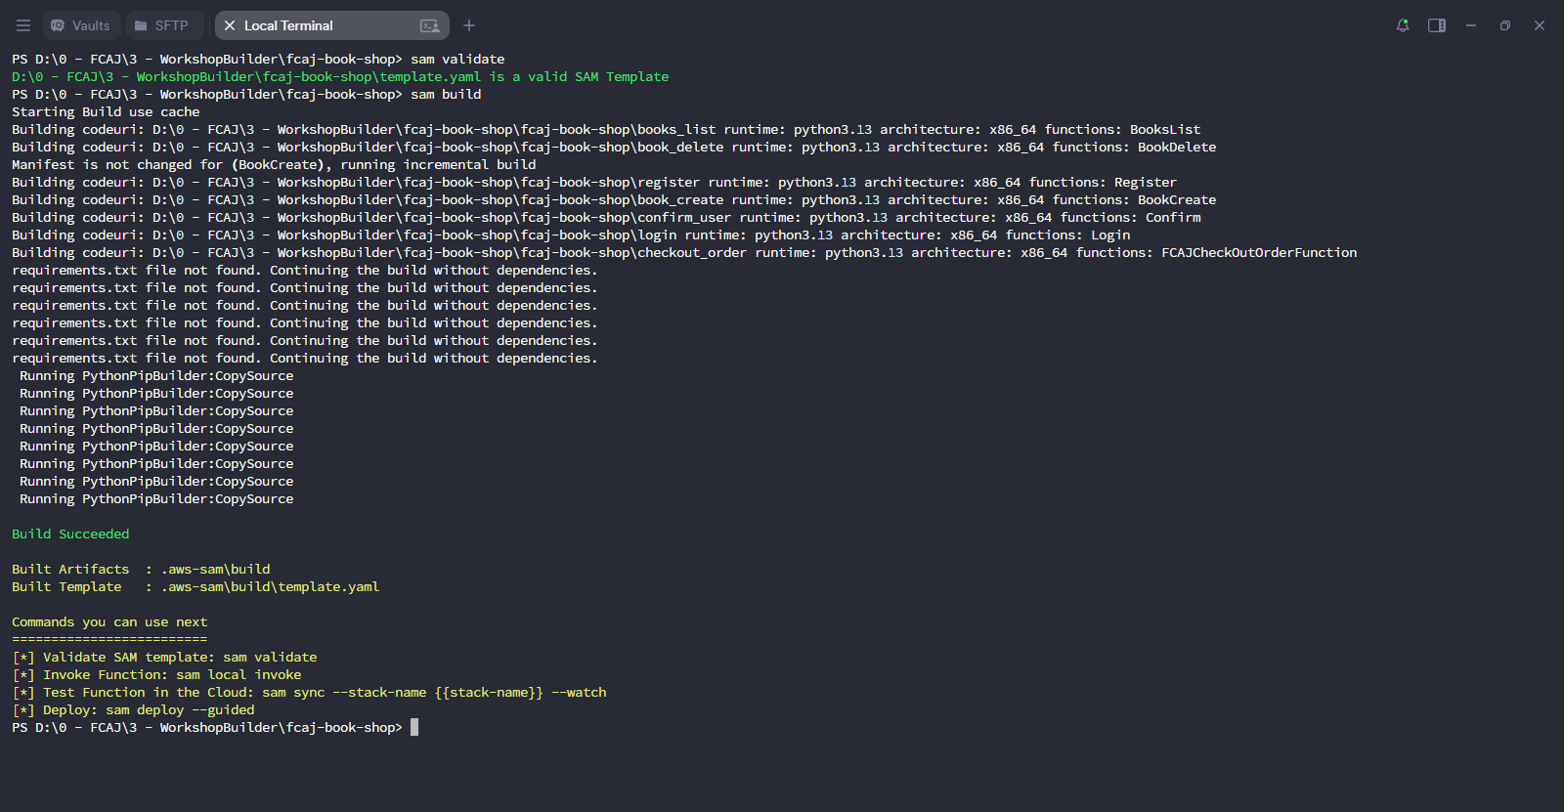The image size is (1564, 812).
Task: Open the notifications bell
Action: (x=1403, y=25)
